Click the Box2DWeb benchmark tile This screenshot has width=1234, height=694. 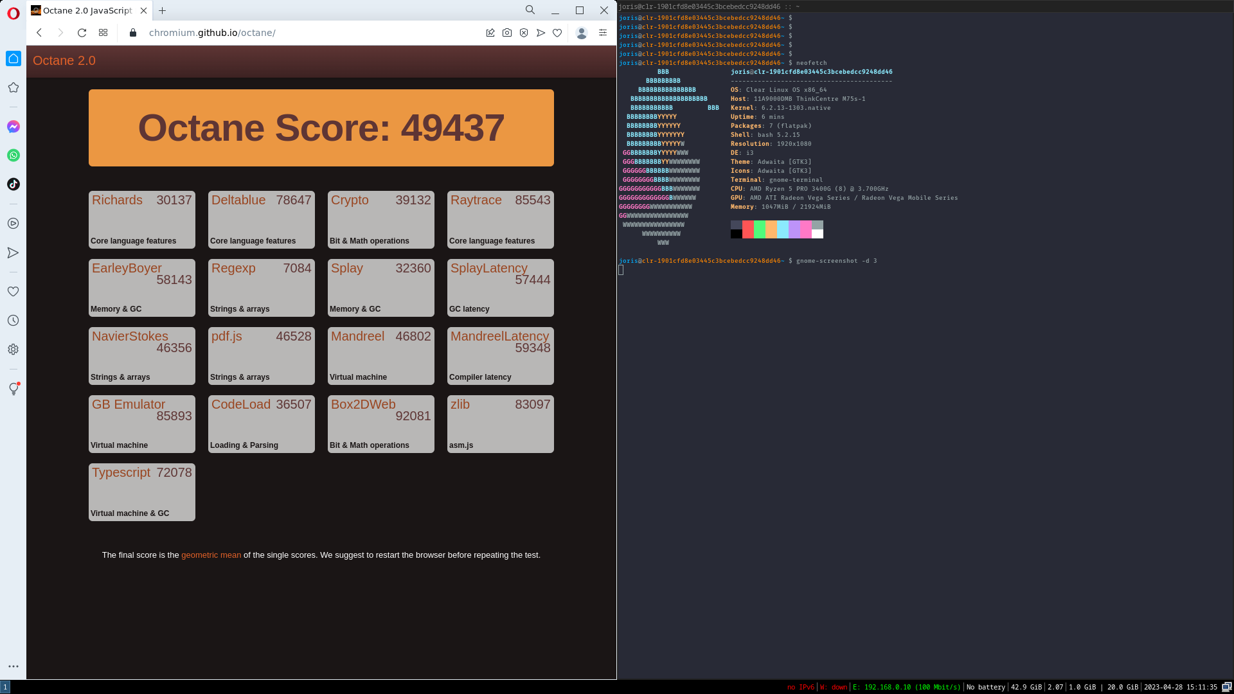pos(381,424)
